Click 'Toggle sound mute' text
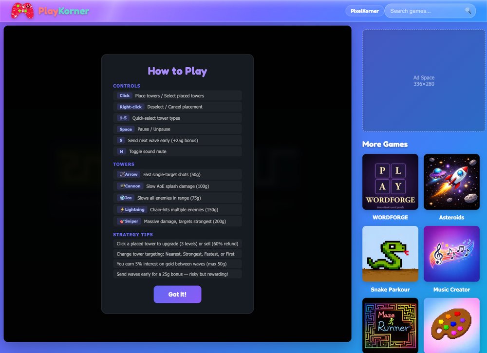 (x=148, y=151)
